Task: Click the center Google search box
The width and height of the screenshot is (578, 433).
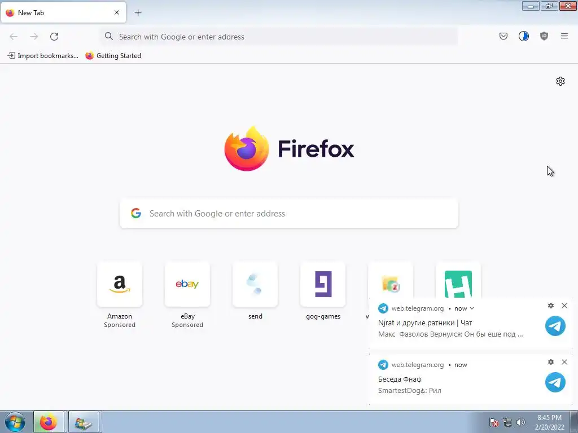Action: pos(289,214)
